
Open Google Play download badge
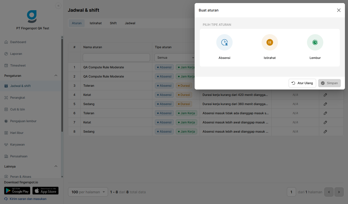(x=17, y=191)
